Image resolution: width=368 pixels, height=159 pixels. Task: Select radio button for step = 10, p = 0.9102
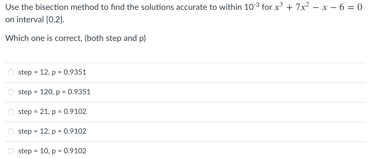11,151
